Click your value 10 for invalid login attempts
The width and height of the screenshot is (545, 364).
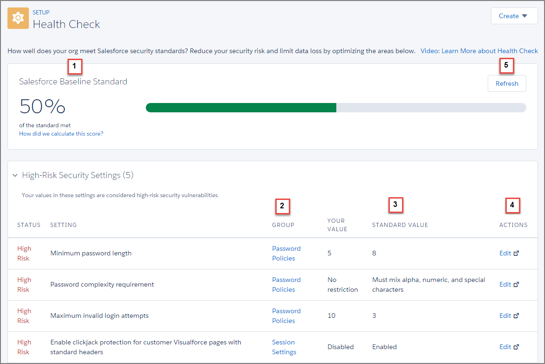(x=331, y=316)
